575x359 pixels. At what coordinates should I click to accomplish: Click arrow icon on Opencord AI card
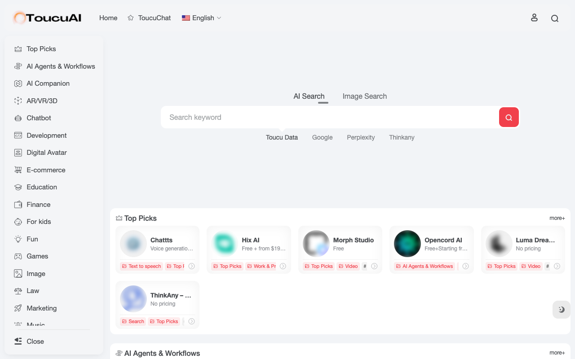(466, 266)
